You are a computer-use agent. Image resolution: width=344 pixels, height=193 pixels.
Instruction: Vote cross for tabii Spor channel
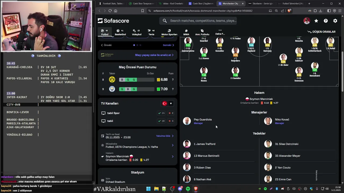(x=171, y=113)
